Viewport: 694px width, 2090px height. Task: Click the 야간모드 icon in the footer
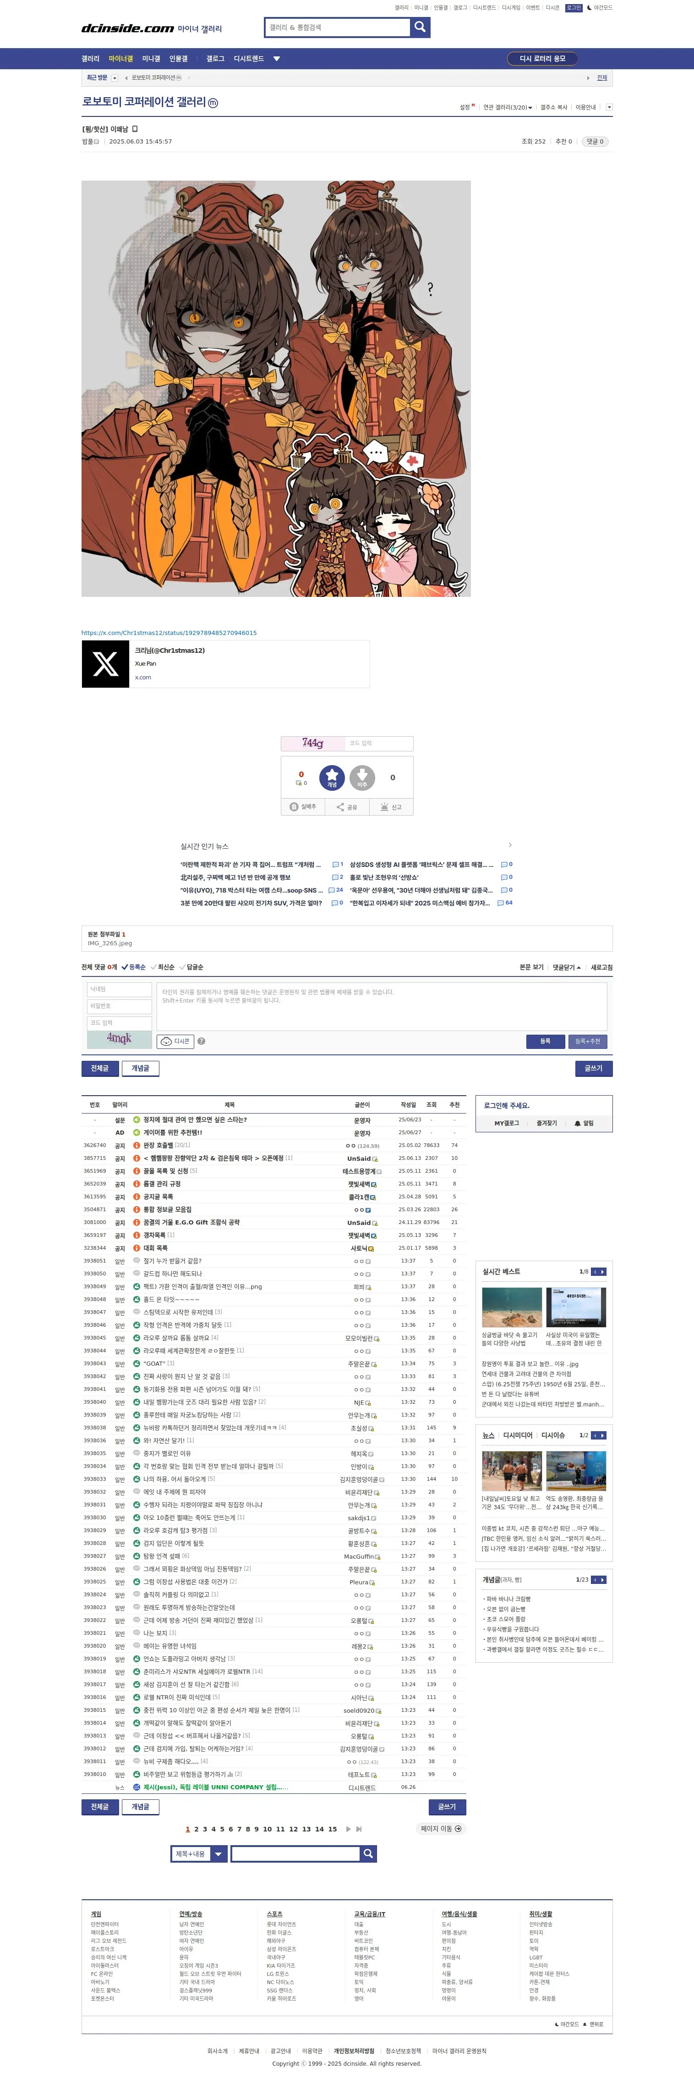point(557,2024)
